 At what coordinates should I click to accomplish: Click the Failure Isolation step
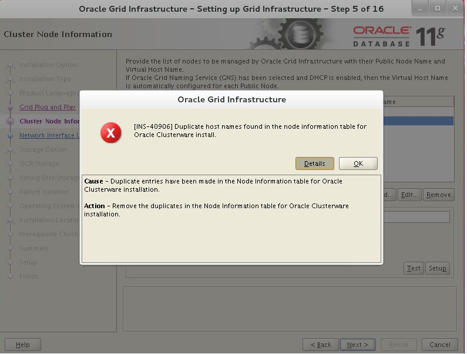click(x=45, y=192)
